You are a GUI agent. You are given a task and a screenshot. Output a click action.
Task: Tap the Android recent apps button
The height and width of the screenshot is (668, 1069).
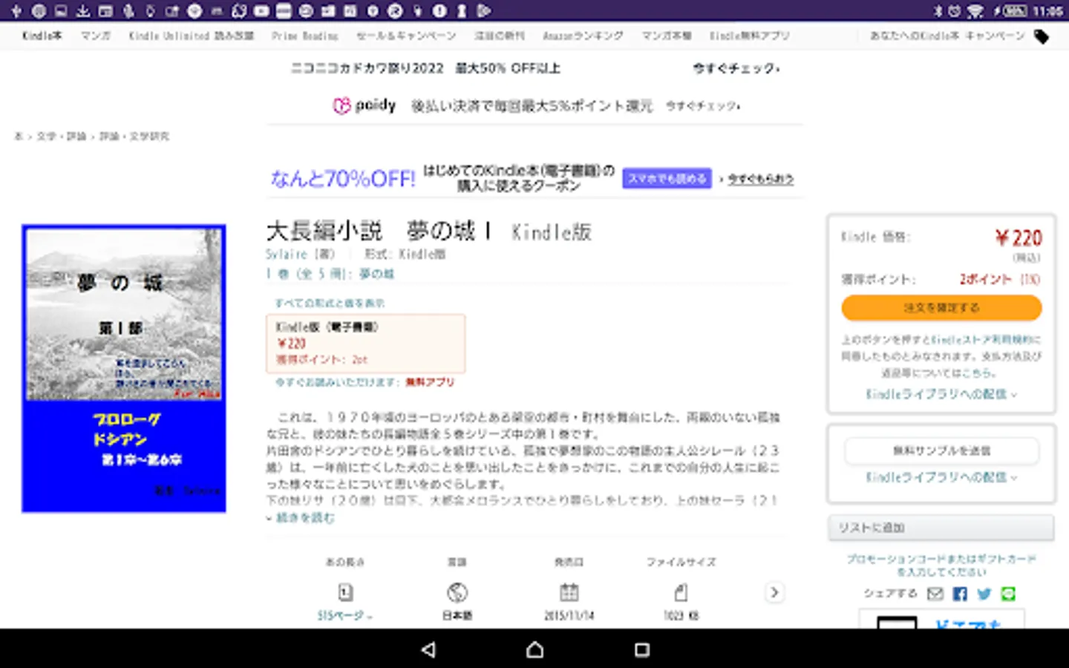[642, 649]
